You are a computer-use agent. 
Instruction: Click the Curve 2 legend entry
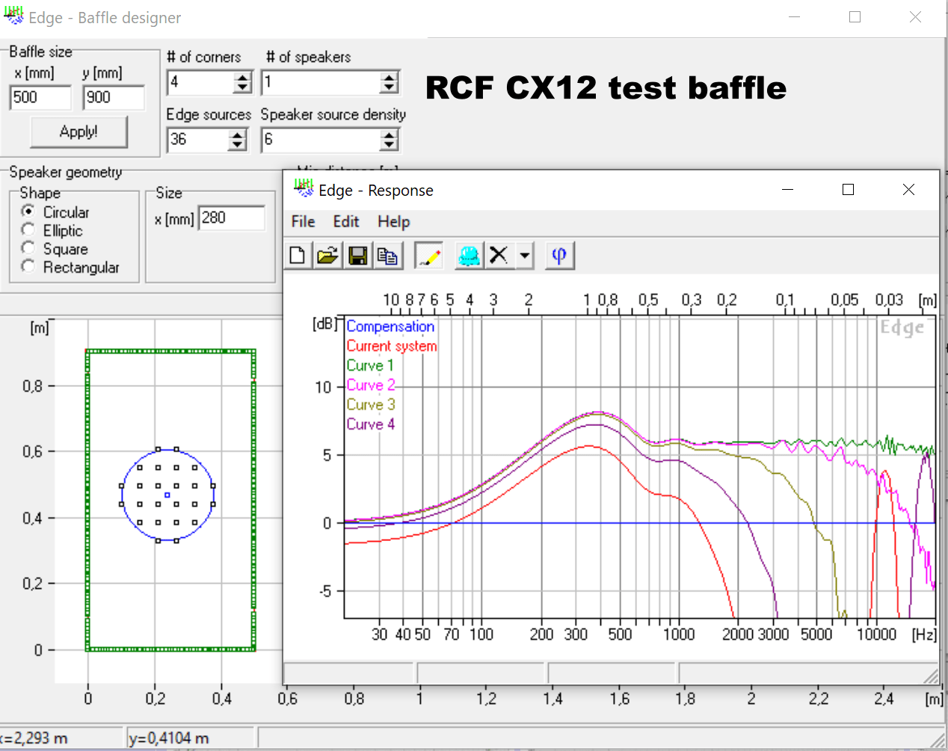[x=371, y=385]
